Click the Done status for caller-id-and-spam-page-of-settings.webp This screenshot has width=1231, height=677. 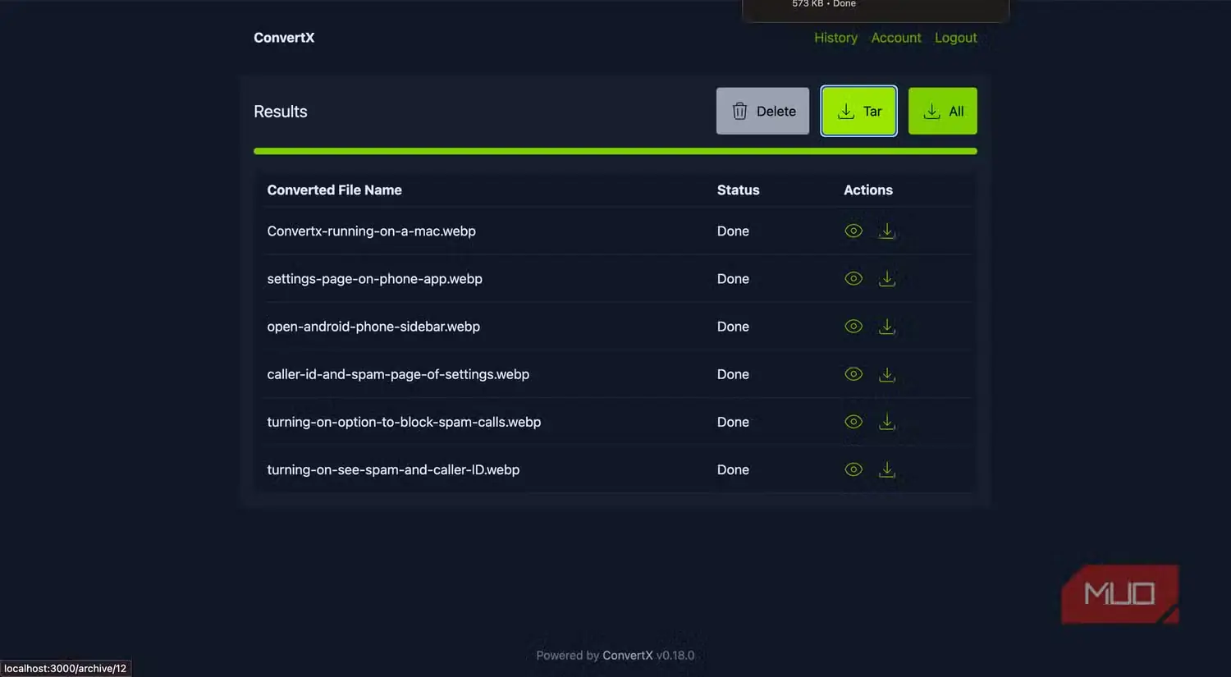coord(733,374)
